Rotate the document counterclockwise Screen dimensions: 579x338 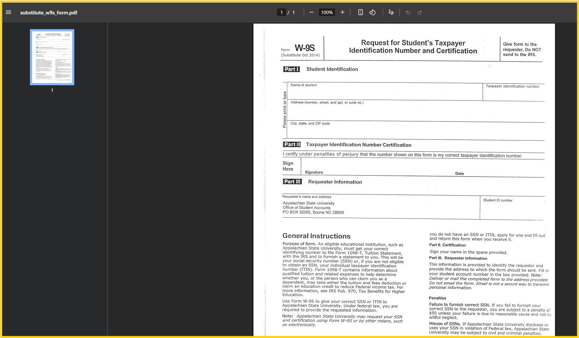[372, 12]
